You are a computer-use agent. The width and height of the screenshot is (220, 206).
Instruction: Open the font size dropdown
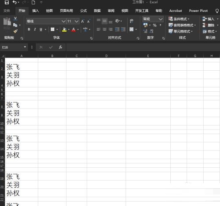[77, 22]
